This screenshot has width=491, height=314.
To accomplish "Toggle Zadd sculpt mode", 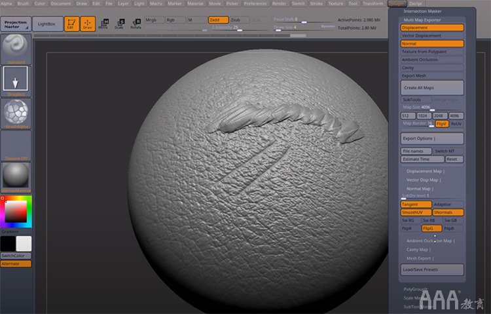I will 218,20.
